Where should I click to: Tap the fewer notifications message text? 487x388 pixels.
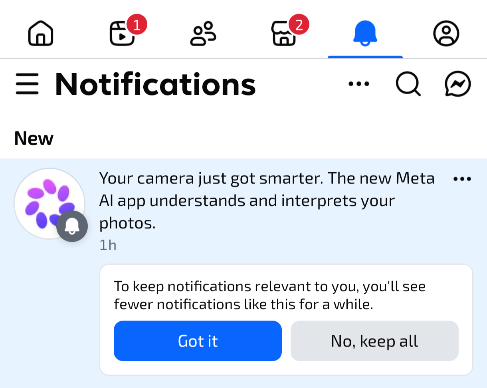point(269,295)
